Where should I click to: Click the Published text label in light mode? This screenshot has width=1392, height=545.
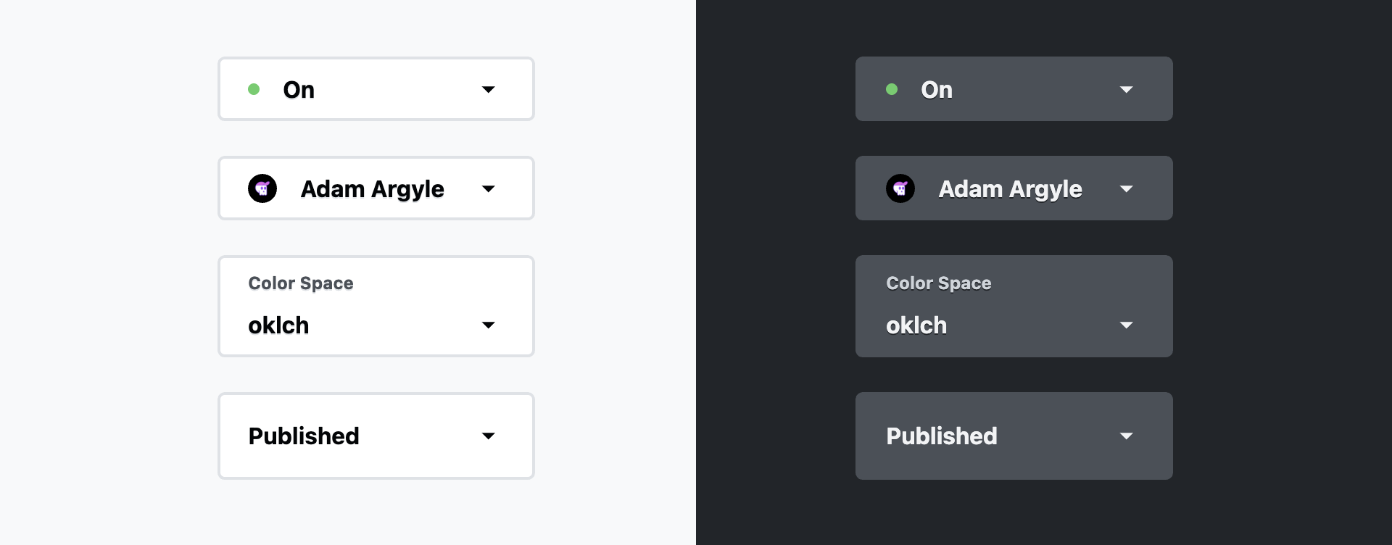click(304, 436)
